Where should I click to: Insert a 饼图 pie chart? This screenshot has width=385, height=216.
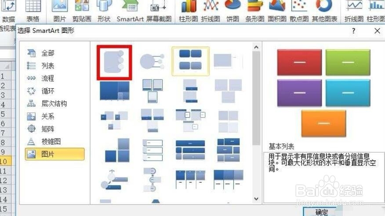(232, 11)
